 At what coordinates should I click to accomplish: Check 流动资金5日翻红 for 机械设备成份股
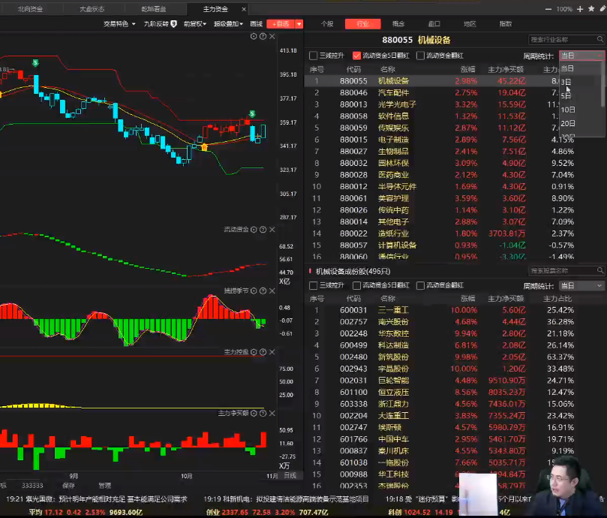pos(356,285)
